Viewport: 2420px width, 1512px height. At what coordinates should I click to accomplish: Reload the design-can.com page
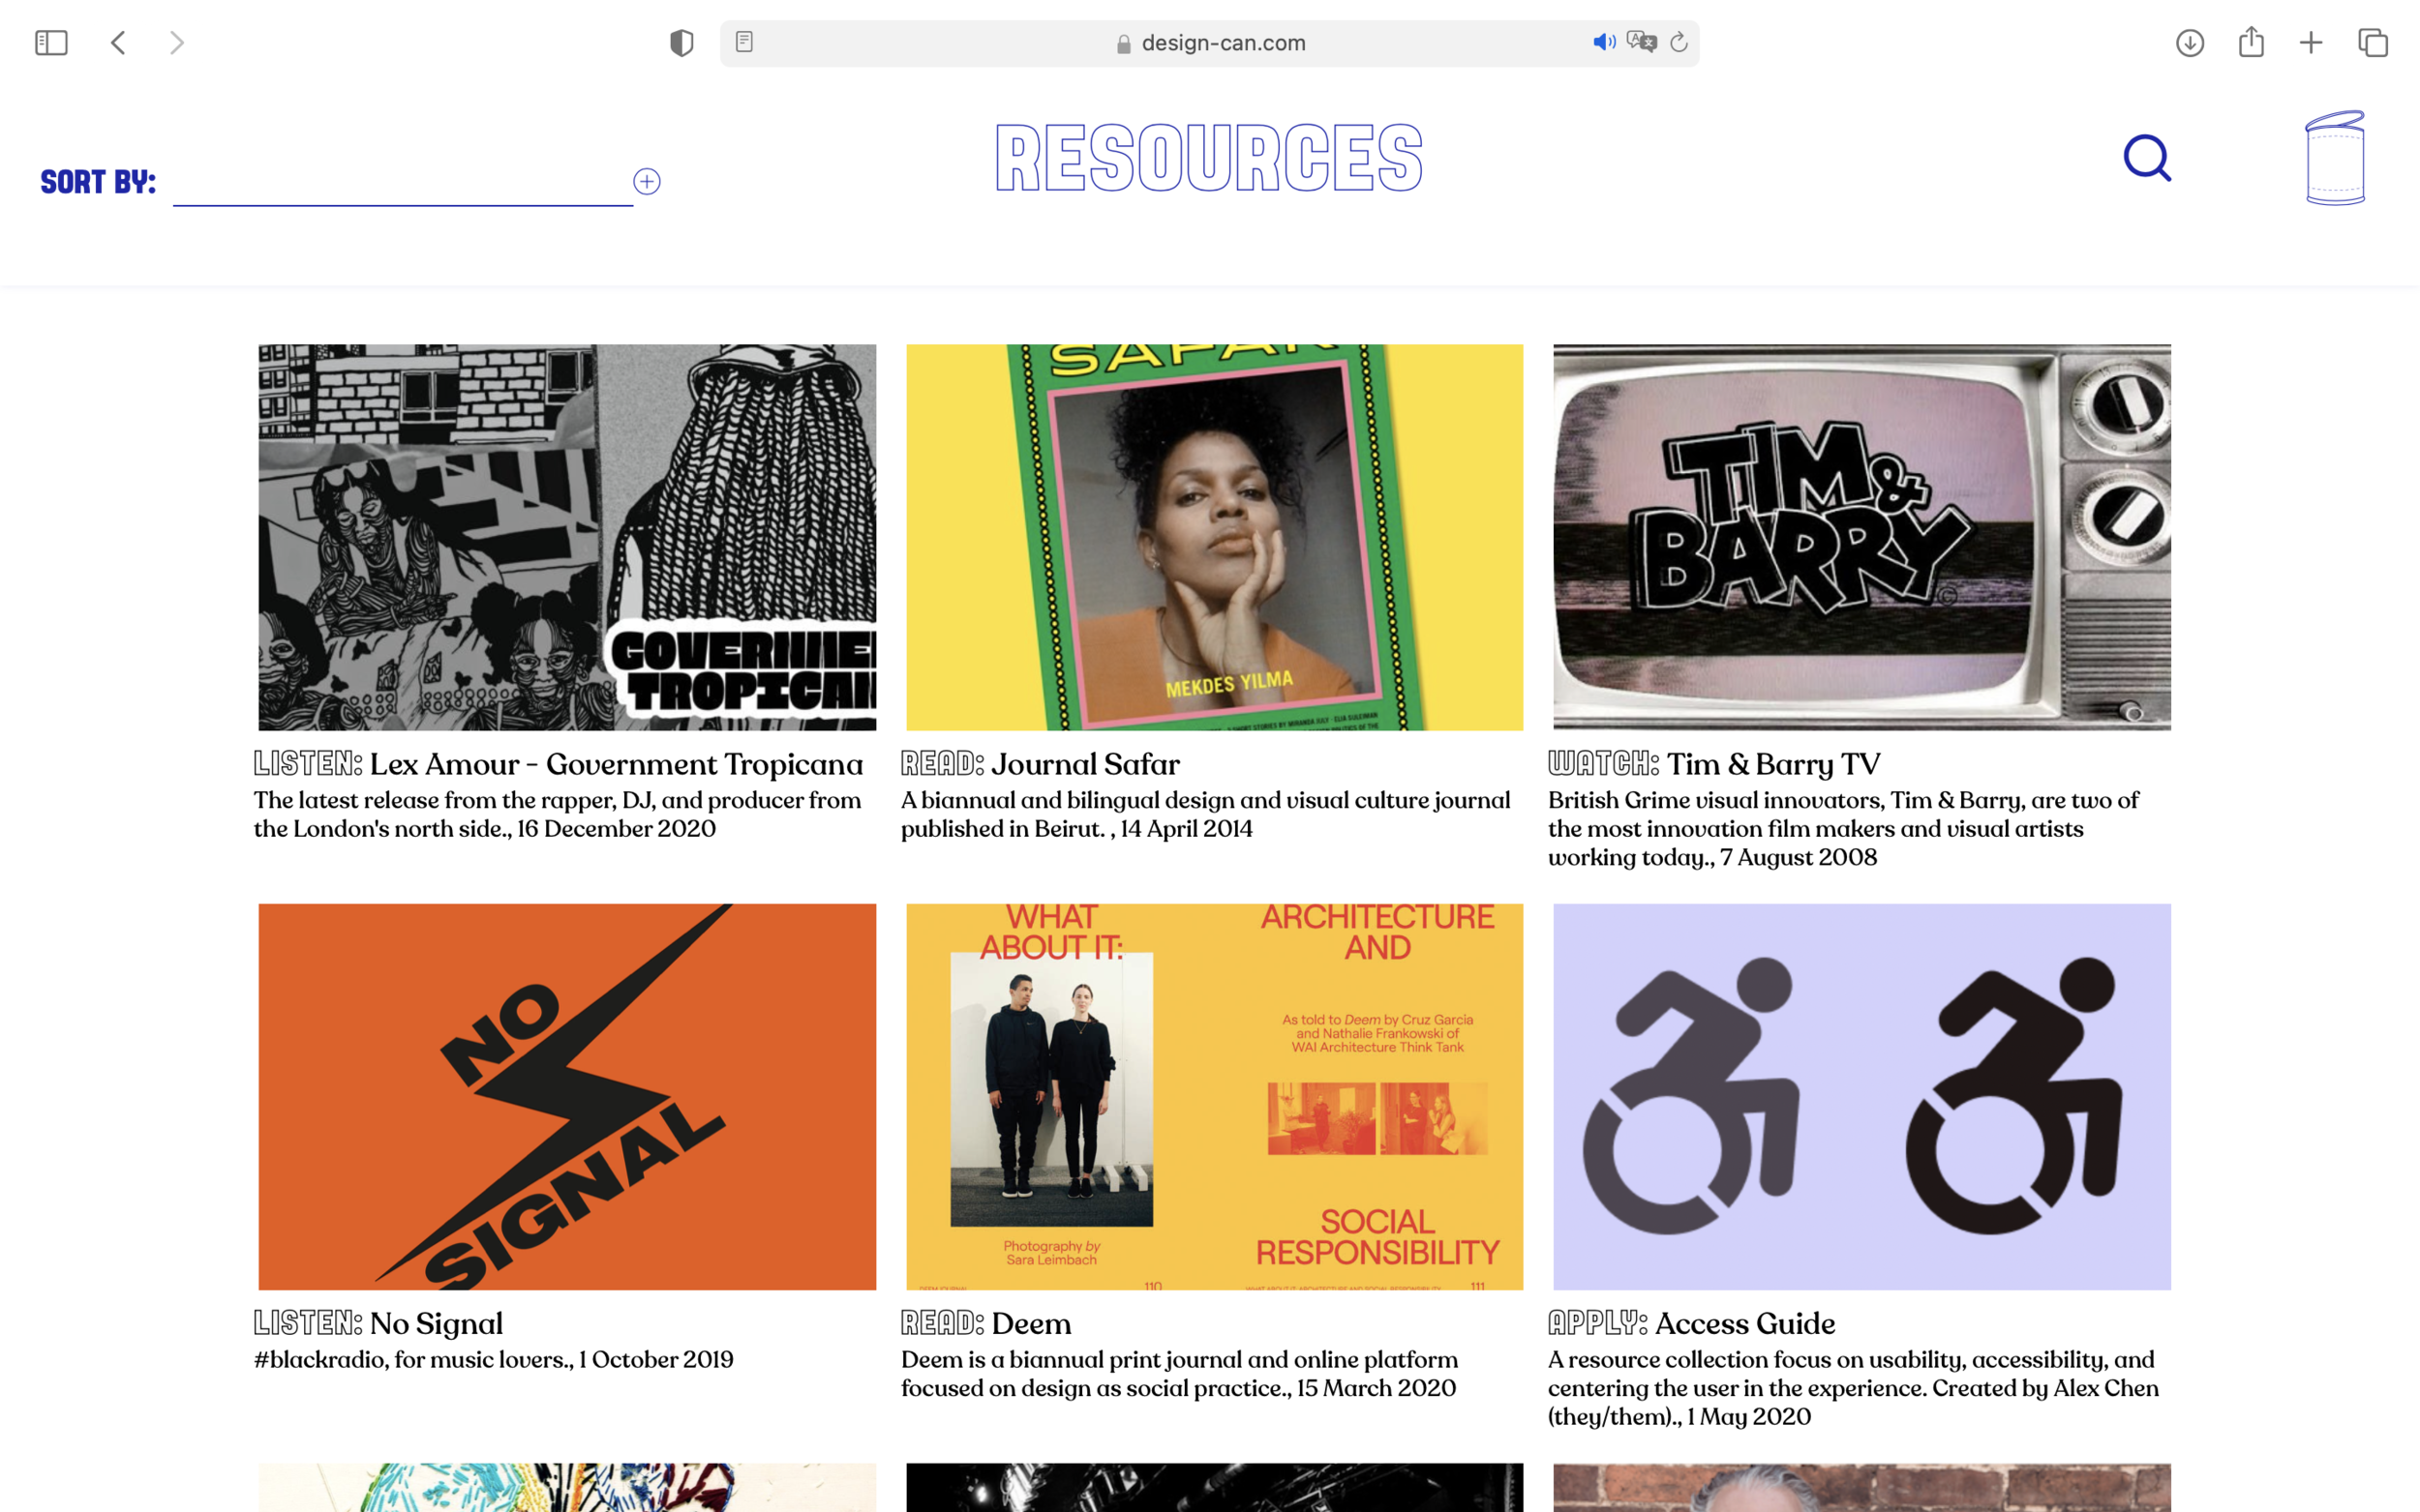pos(1679,42)
